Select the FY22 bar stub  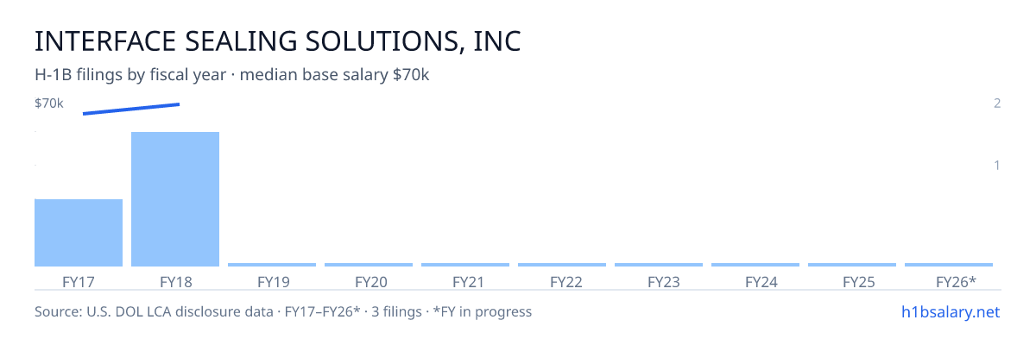[x=562, y=265]
